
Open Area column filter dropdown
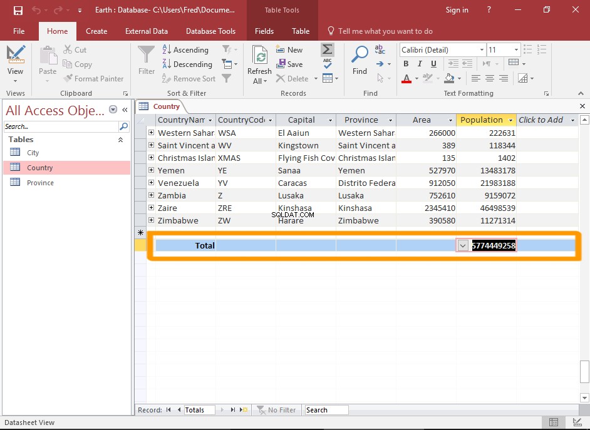450,120
